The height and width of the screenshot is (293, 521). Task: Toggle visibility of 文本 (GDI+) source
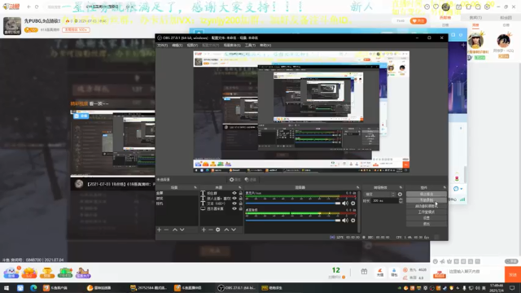[234, 203]
